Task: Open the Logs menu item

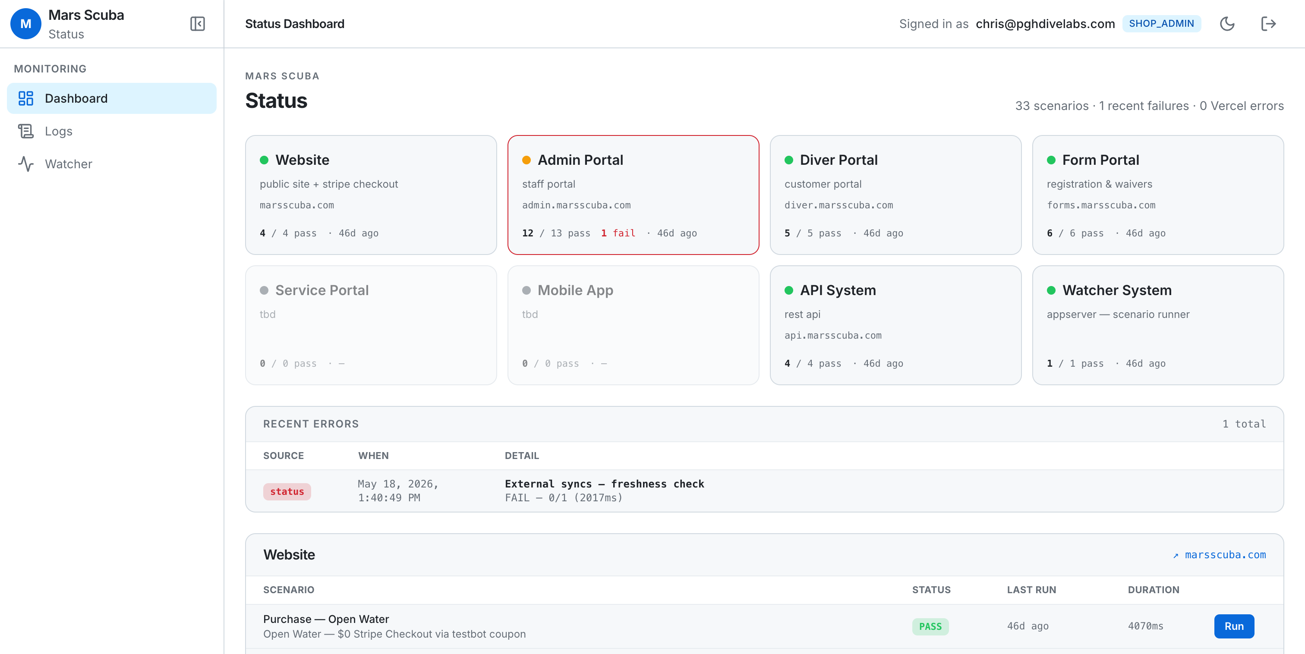Action: click(111, 131)
